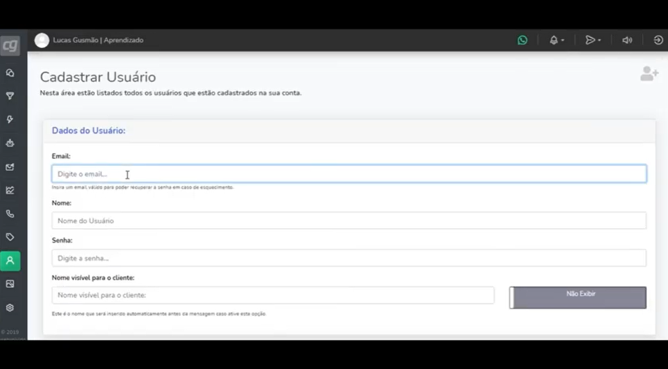Click the Nome visível para o cliente field
Image resolution: width=668 pixels, height=369 pixels.
(x=273, y=295)
